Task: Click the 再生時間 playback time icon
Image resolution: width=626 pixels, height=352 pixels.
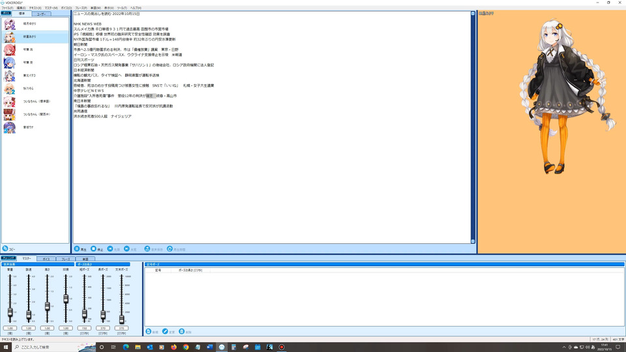Action: point(170,248)
